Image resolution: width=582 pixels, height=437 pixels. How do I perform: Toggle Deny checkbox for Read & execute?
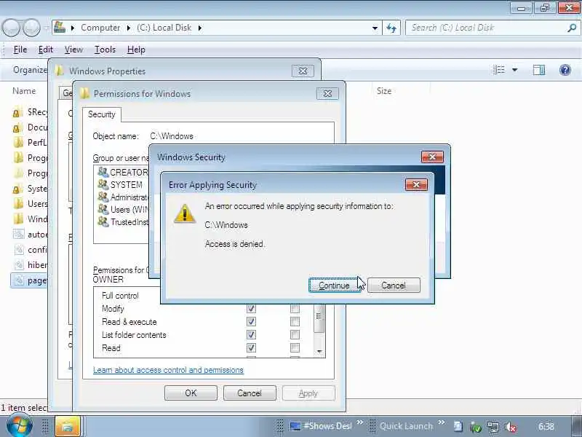pos(295,322)
